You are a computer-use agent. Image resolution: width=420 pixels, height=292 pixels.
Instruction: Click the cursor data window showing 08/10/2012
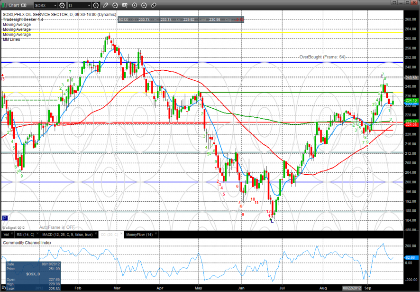[33, 276]
